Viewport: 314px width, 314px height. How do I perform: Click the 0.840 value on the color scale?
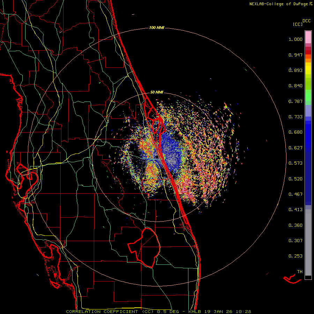296,86
